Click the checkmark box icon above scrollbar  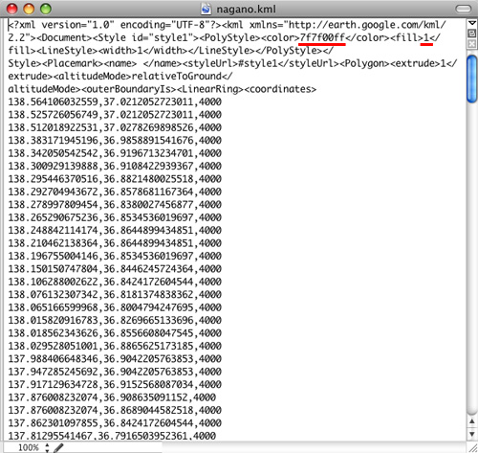click(472, 34)
